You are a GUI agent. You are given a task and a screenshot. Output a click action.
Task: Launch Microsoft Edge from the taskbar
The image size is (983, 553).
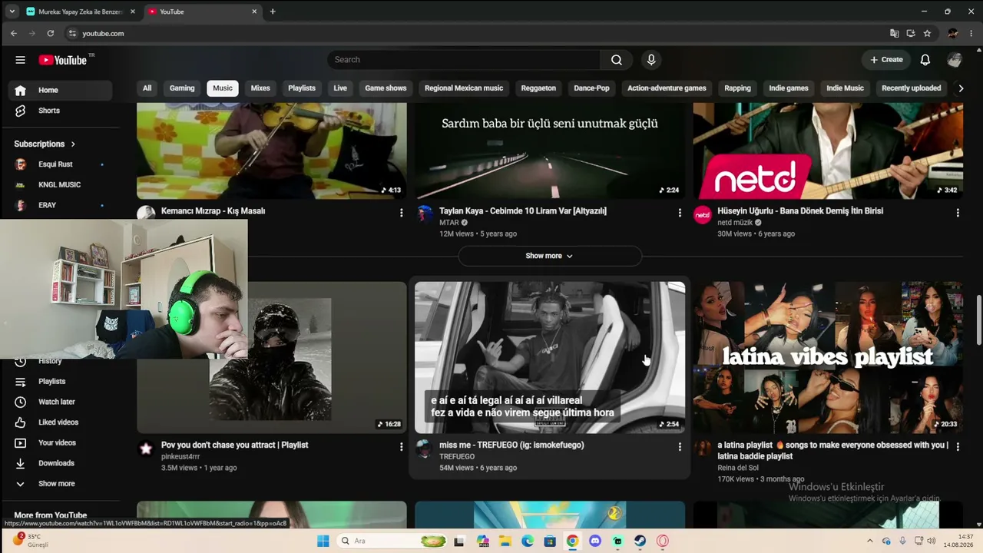[528, 541]
